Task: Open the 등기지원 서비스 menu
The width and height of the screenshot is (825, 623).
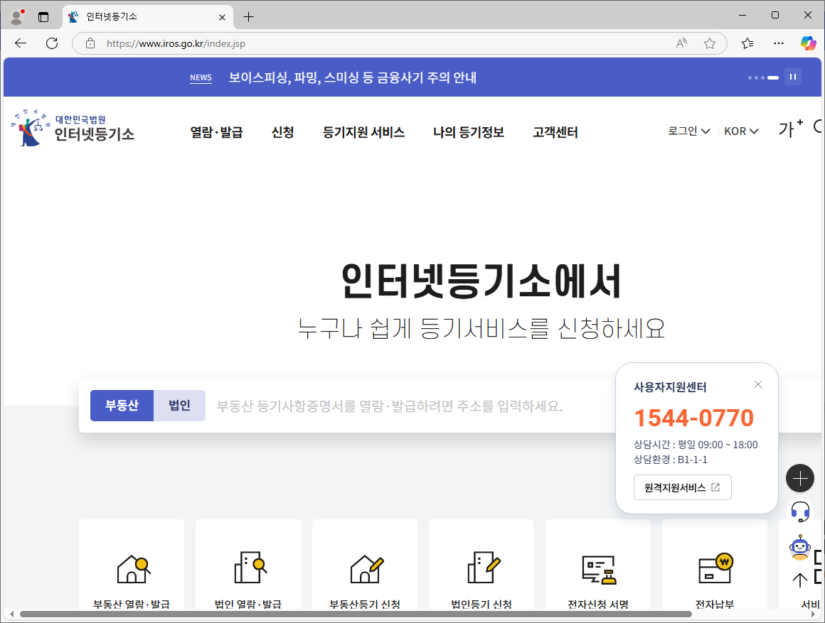Action: click(x=363, y=132)
